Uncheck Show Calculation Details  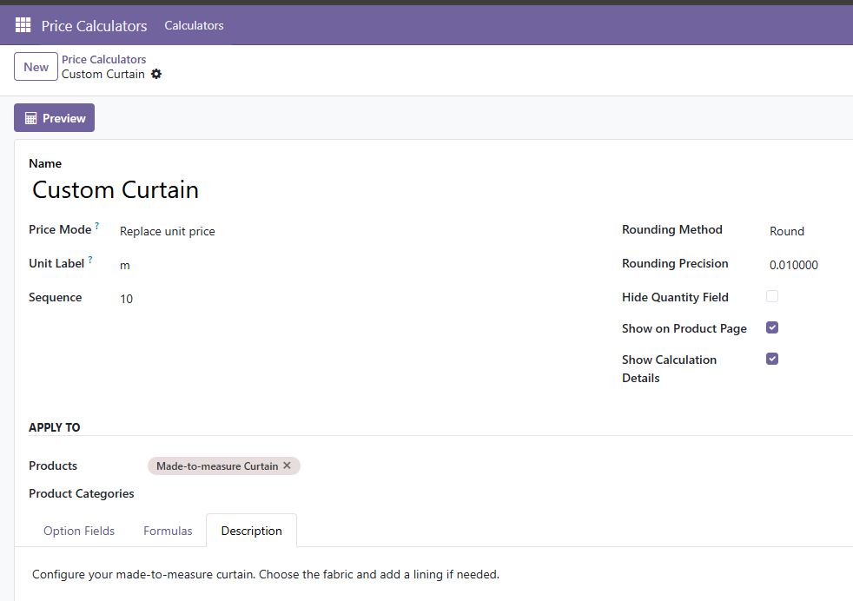point(772,359)
